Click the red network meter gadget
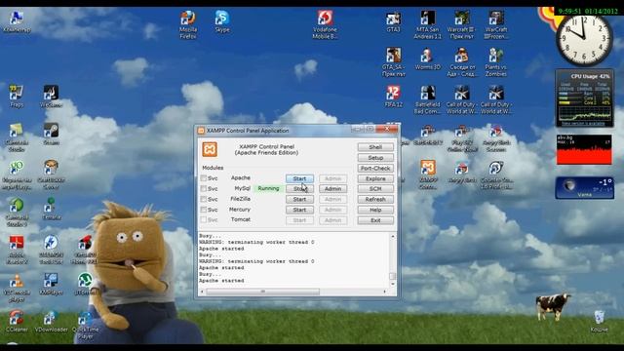The width and height of the screenshot is (624, 351). coord(584,149)
